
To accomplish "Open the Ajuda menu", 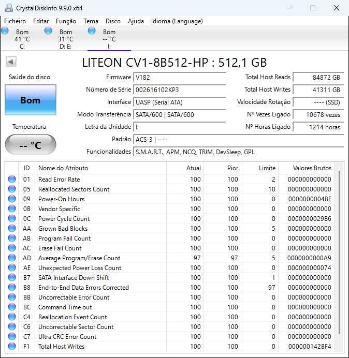I will [x=136, y=21].
